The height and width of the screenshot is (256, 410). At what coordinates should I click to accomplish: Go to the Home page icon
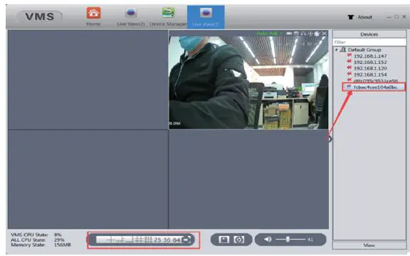94,13
